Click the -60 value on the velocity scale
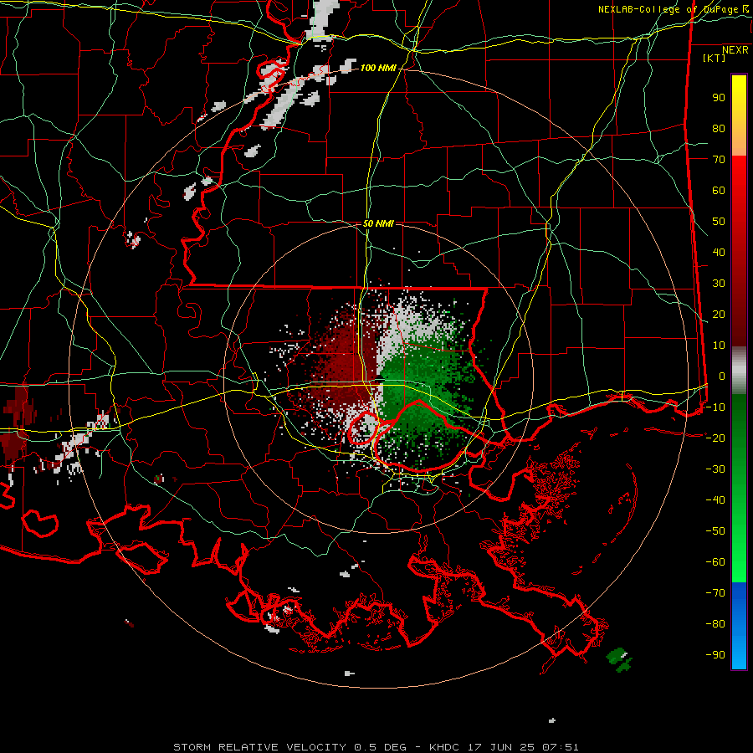Image resolution: width=753 pixels, height=753 pixels. point(715,562)
